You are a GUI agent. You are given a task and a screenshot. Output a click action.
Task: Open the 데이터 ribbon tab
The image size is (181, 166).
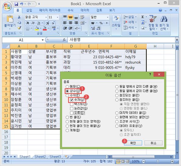[85, 10]
